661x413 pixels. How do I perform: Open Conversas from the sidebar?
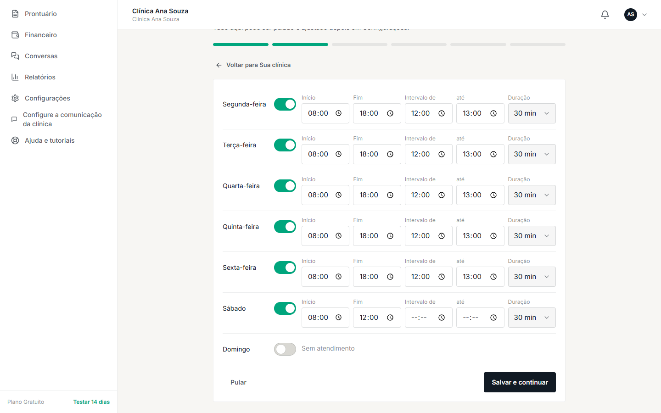coord(58,56)
